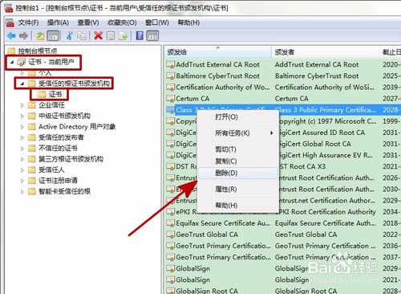Select the GeoTrust Global CA row
401x294 pixels.
[x=283, y=235]
